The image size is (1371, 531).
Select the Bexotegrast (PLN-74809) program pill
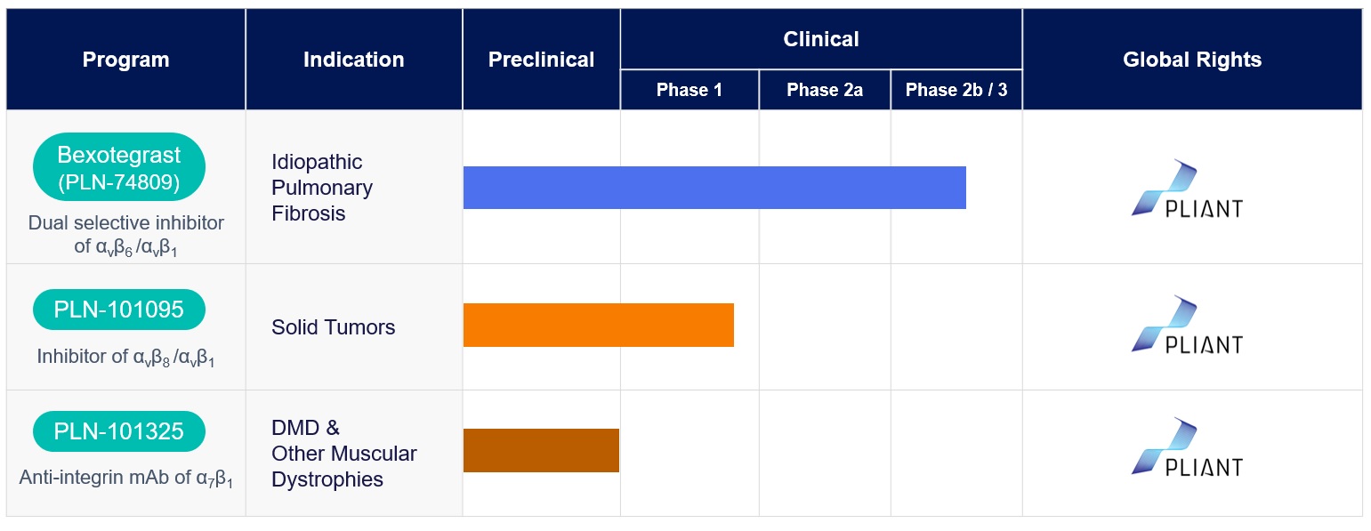pyautogui.click(x=119, y=167)
